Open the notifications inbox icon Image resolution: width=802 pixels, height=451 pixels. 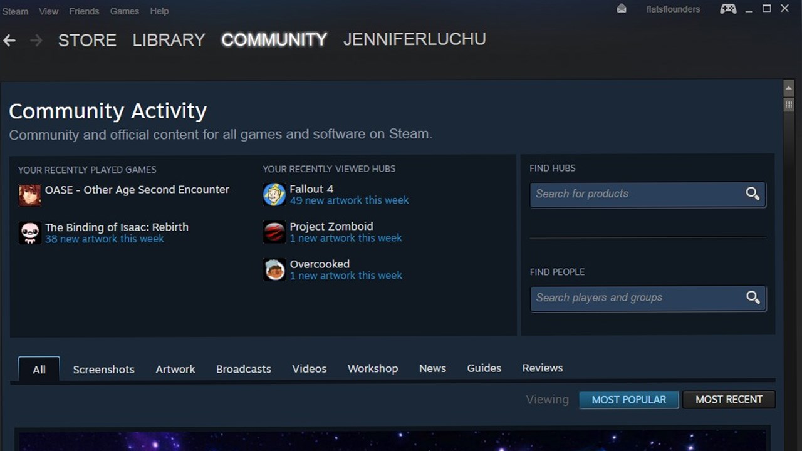pyautogui.click(x=622, y=9)
